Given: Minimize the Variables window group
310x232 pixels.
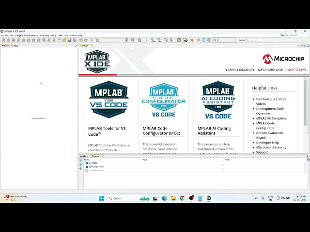Looking at the screenshot, I should pyautogui.click(x=308, y=156).
